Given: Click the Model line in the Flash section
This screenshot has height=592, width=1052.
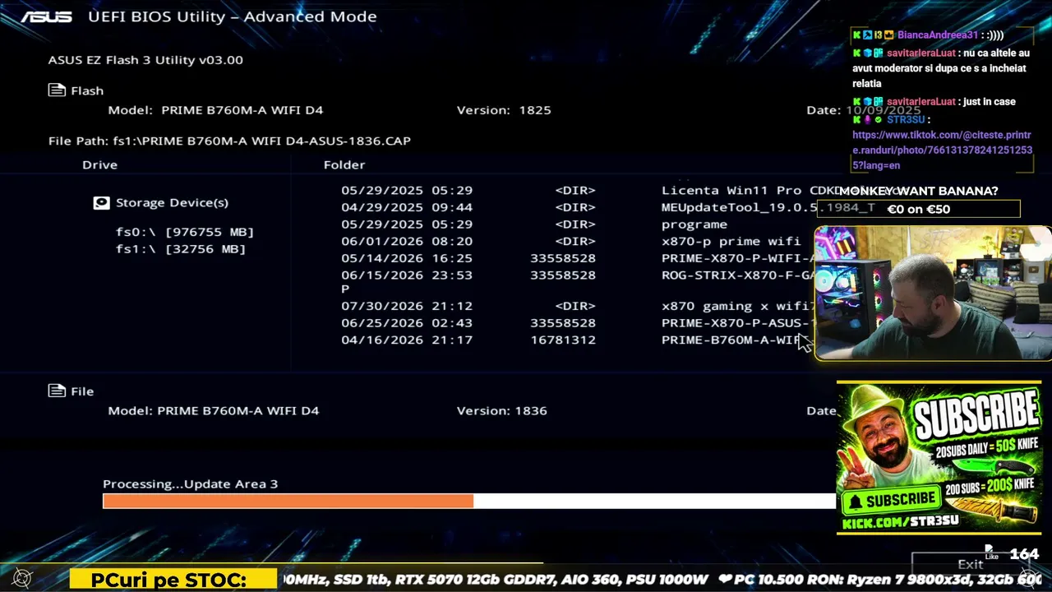Looking at the screenshot, I should point(215,110).
